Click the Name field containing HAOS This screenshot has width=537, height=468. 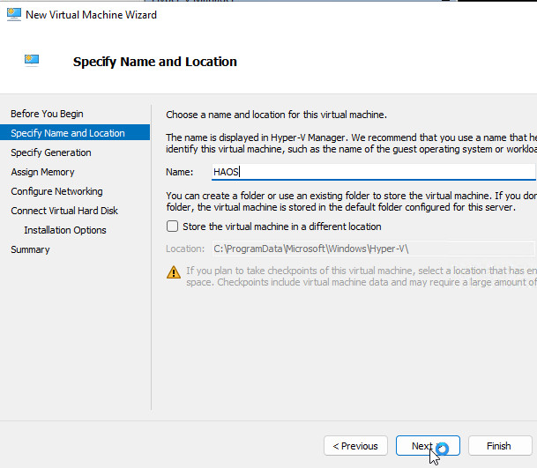point(372,172)
